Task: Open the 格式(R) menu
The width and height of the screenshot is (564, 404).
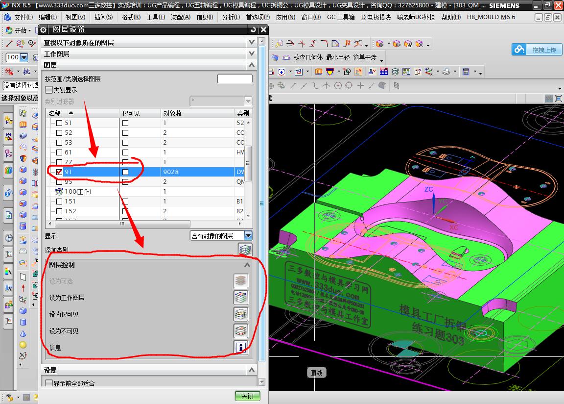Action: coord(131,17)
